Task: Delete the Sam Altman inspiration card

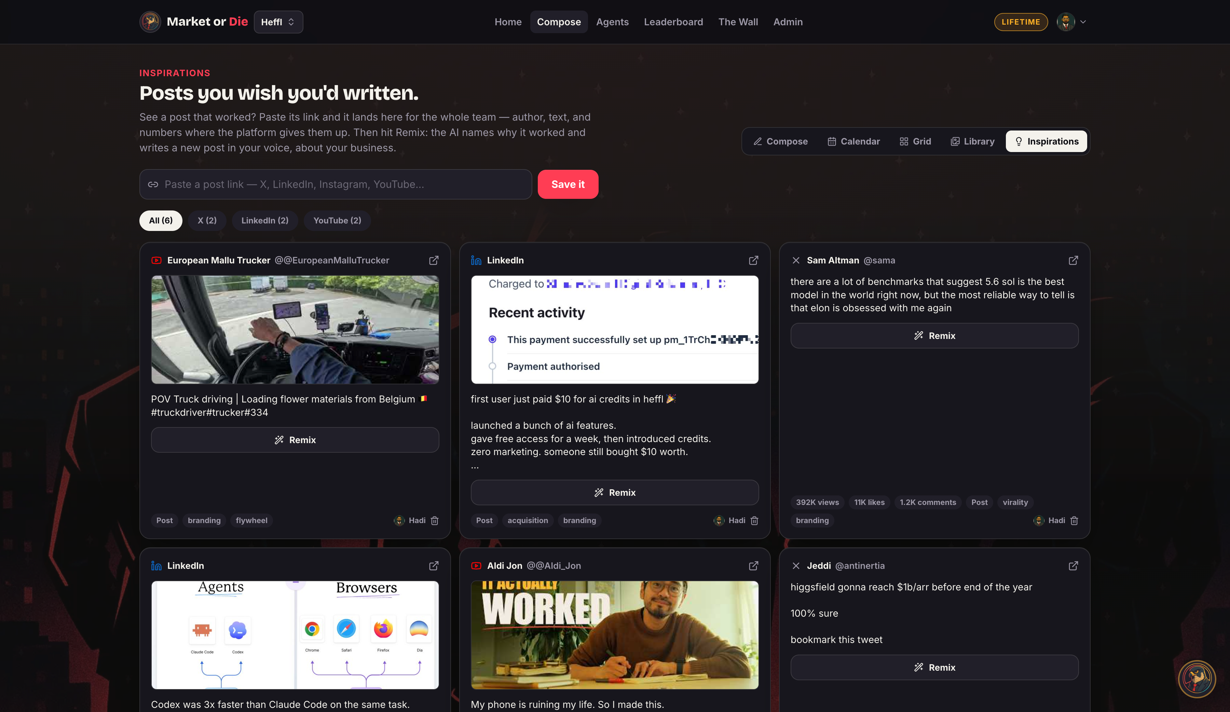Action: coord(1074,521)
